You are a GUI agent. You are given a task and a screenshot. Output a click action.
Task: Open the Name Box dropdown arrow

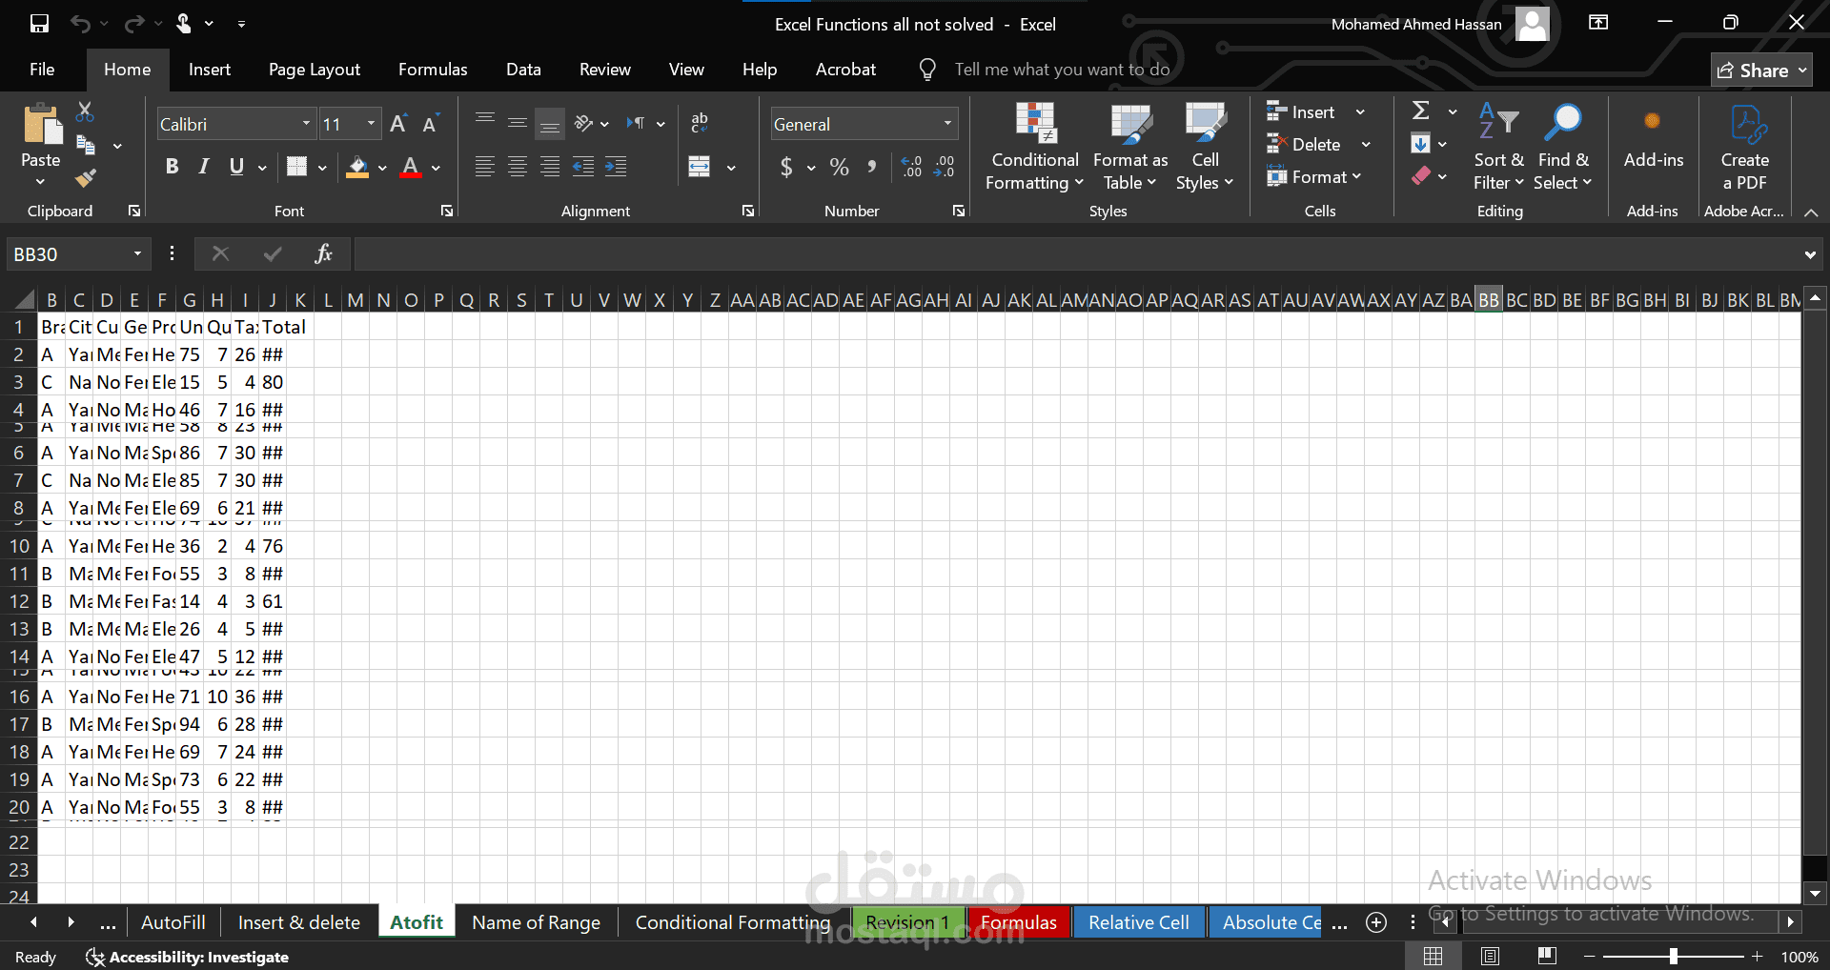coord(137,254)
